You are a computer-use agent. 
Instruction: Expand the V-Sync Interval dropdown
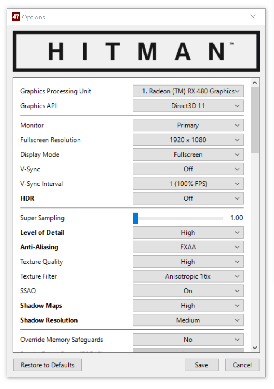[x=188, y=184]
